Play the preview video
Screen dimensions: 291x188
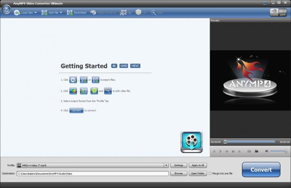click(x=221, y=151)
